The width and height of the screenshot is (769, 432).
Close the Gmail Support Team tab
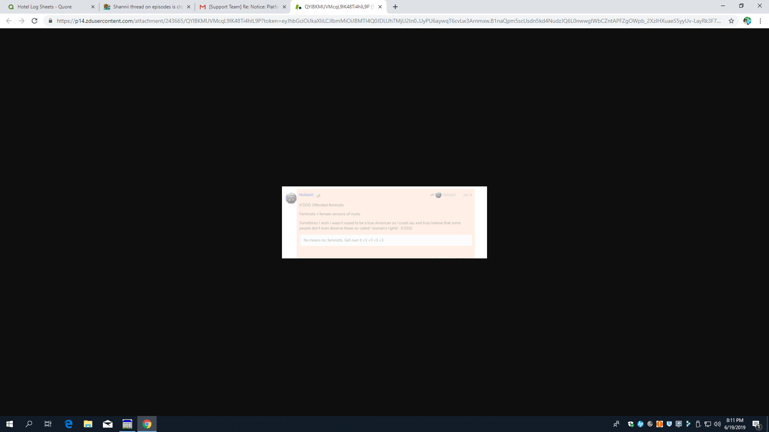[x=284, y=7]
